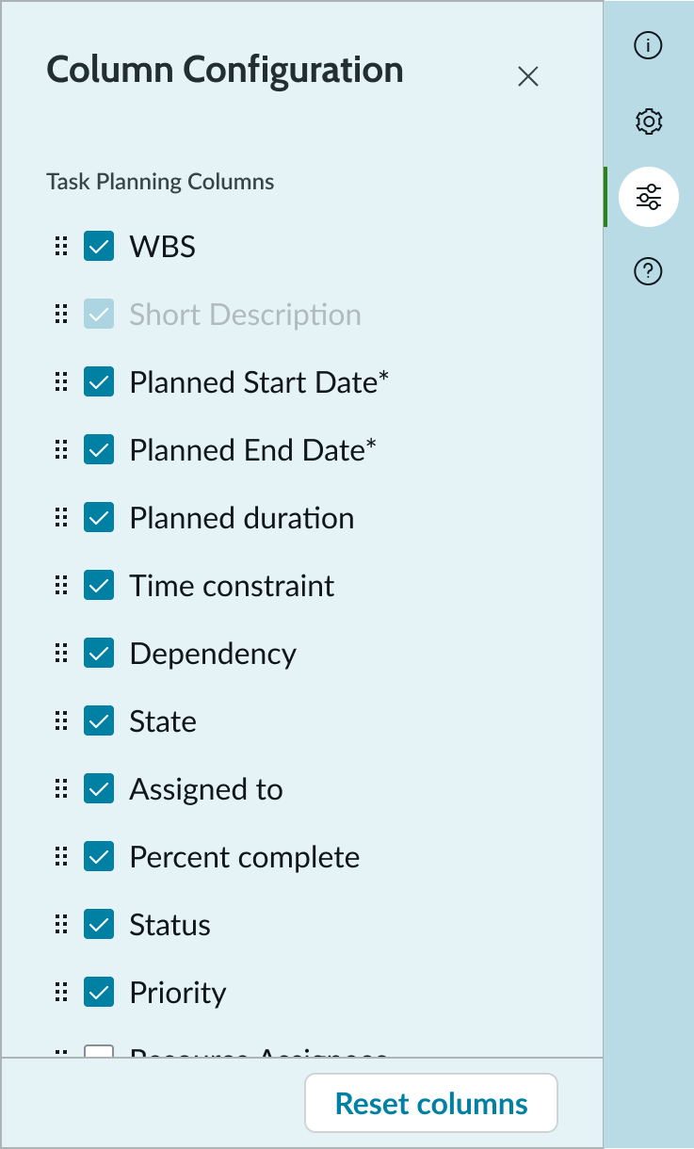Click the Priority row drag handle

[61, 993]
